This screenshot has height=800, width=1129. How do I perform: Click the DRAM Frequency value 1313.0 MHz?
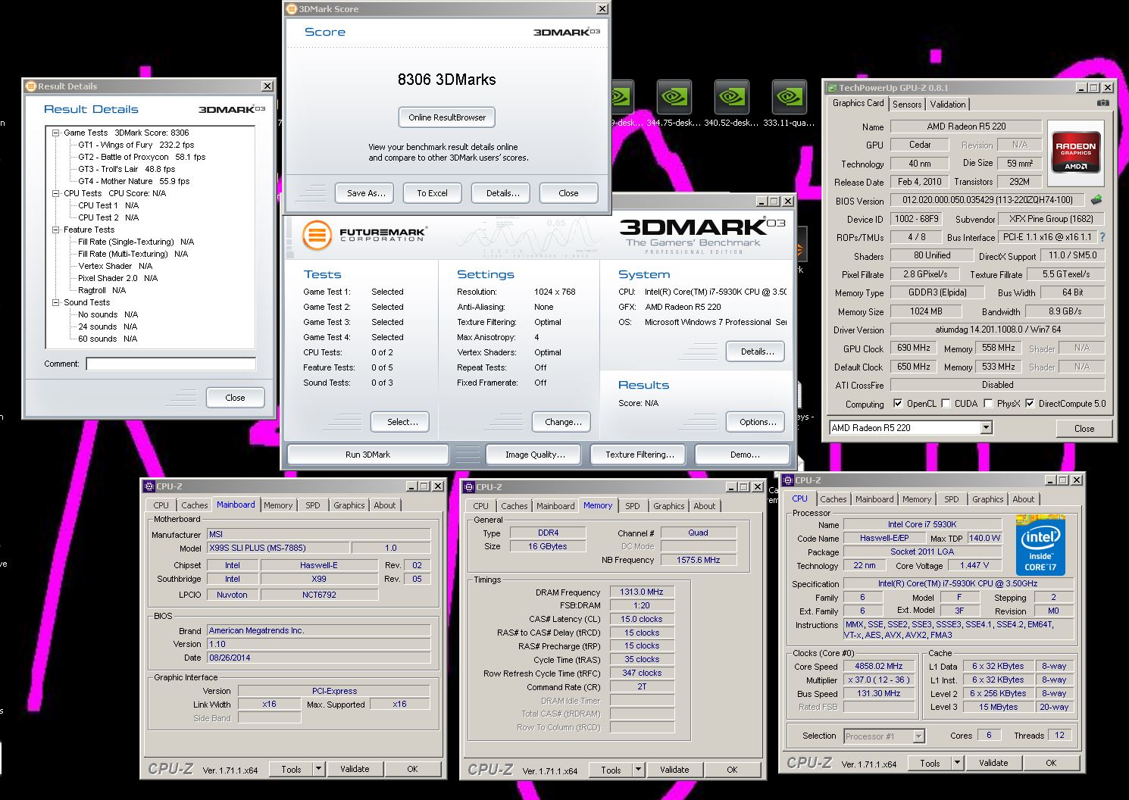pyautogui.click(x=642, y=592)
